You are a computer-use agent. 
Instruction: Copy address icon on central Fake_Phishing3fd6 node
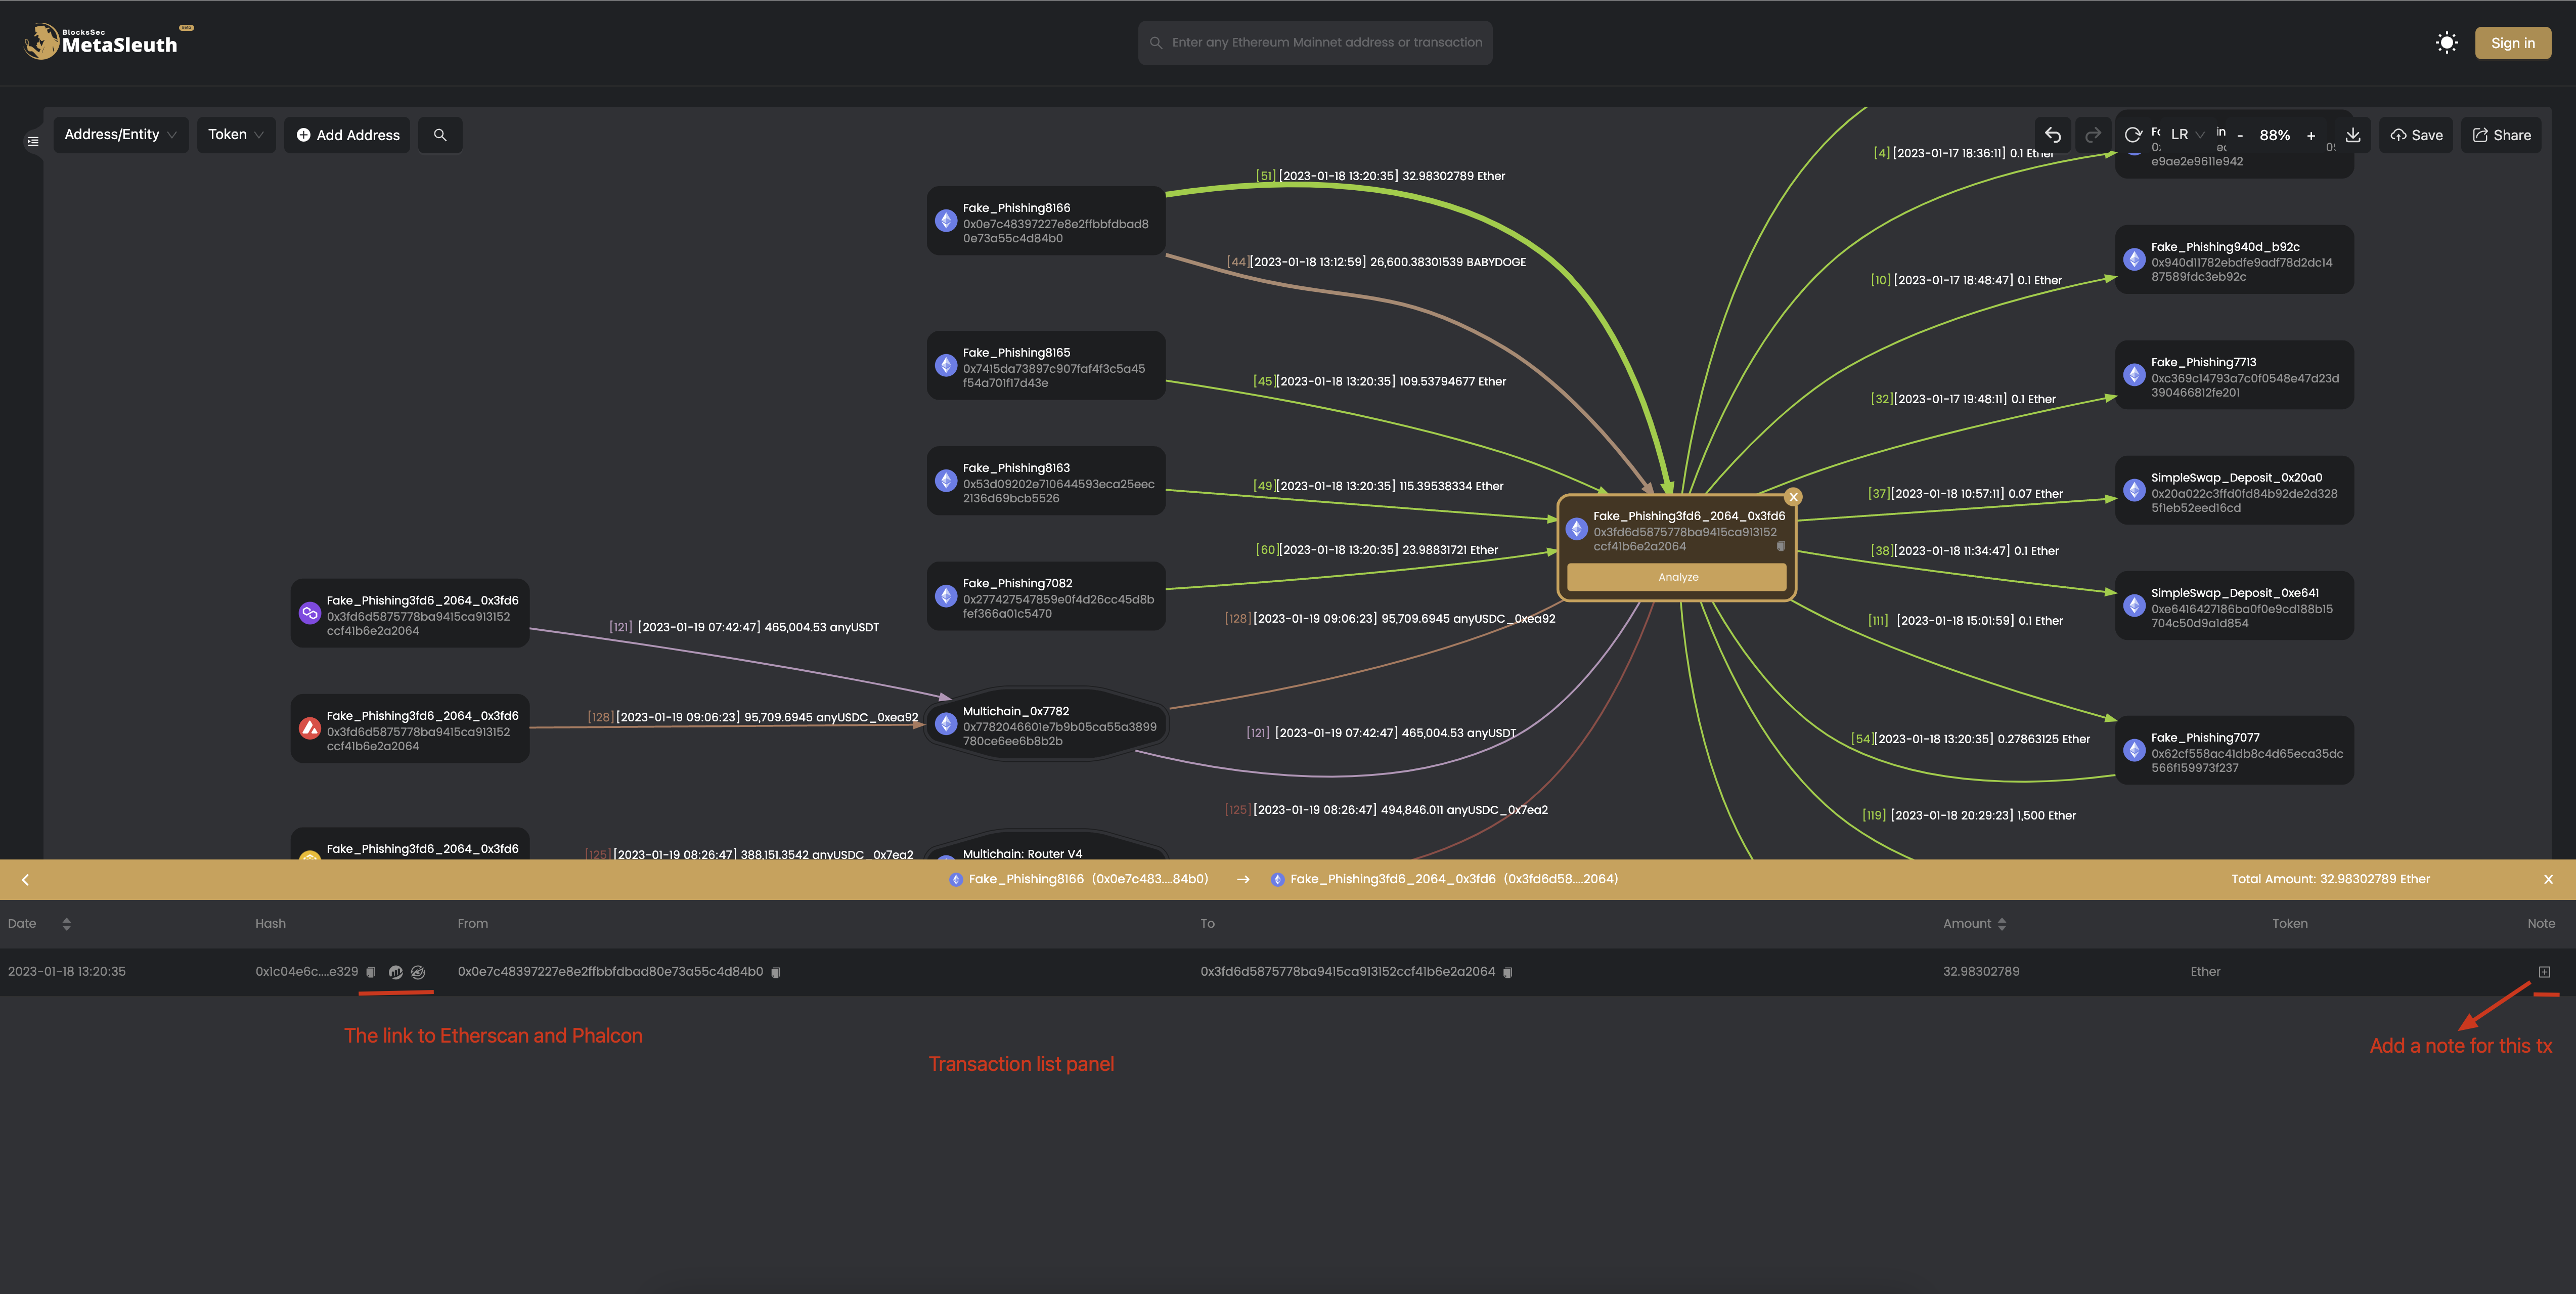click(x=1780, y=546)
